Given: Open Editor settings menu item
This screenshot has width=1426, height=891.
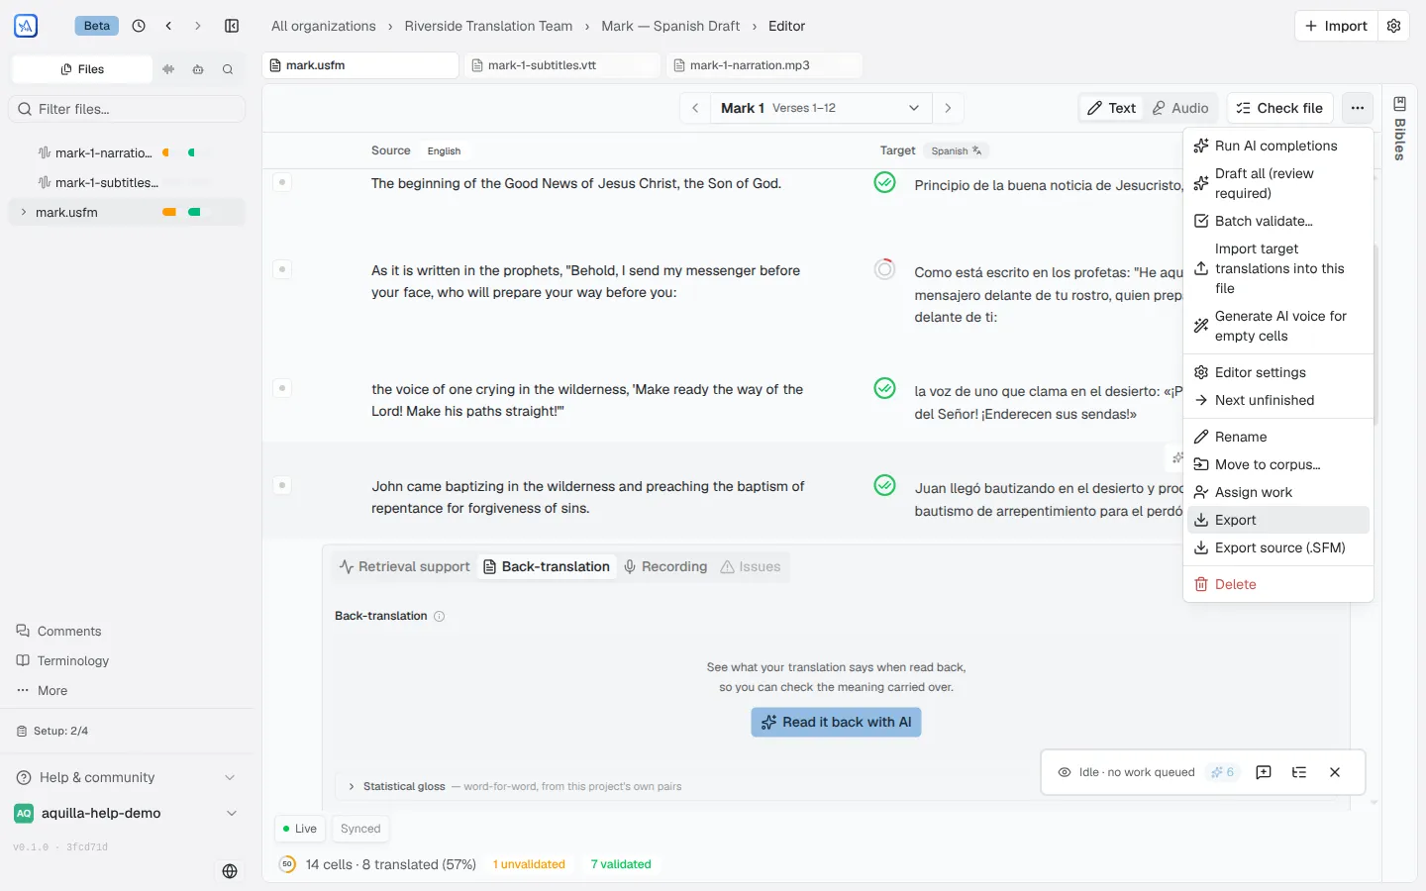Looking at the screenshot, I should point(1278,372).
